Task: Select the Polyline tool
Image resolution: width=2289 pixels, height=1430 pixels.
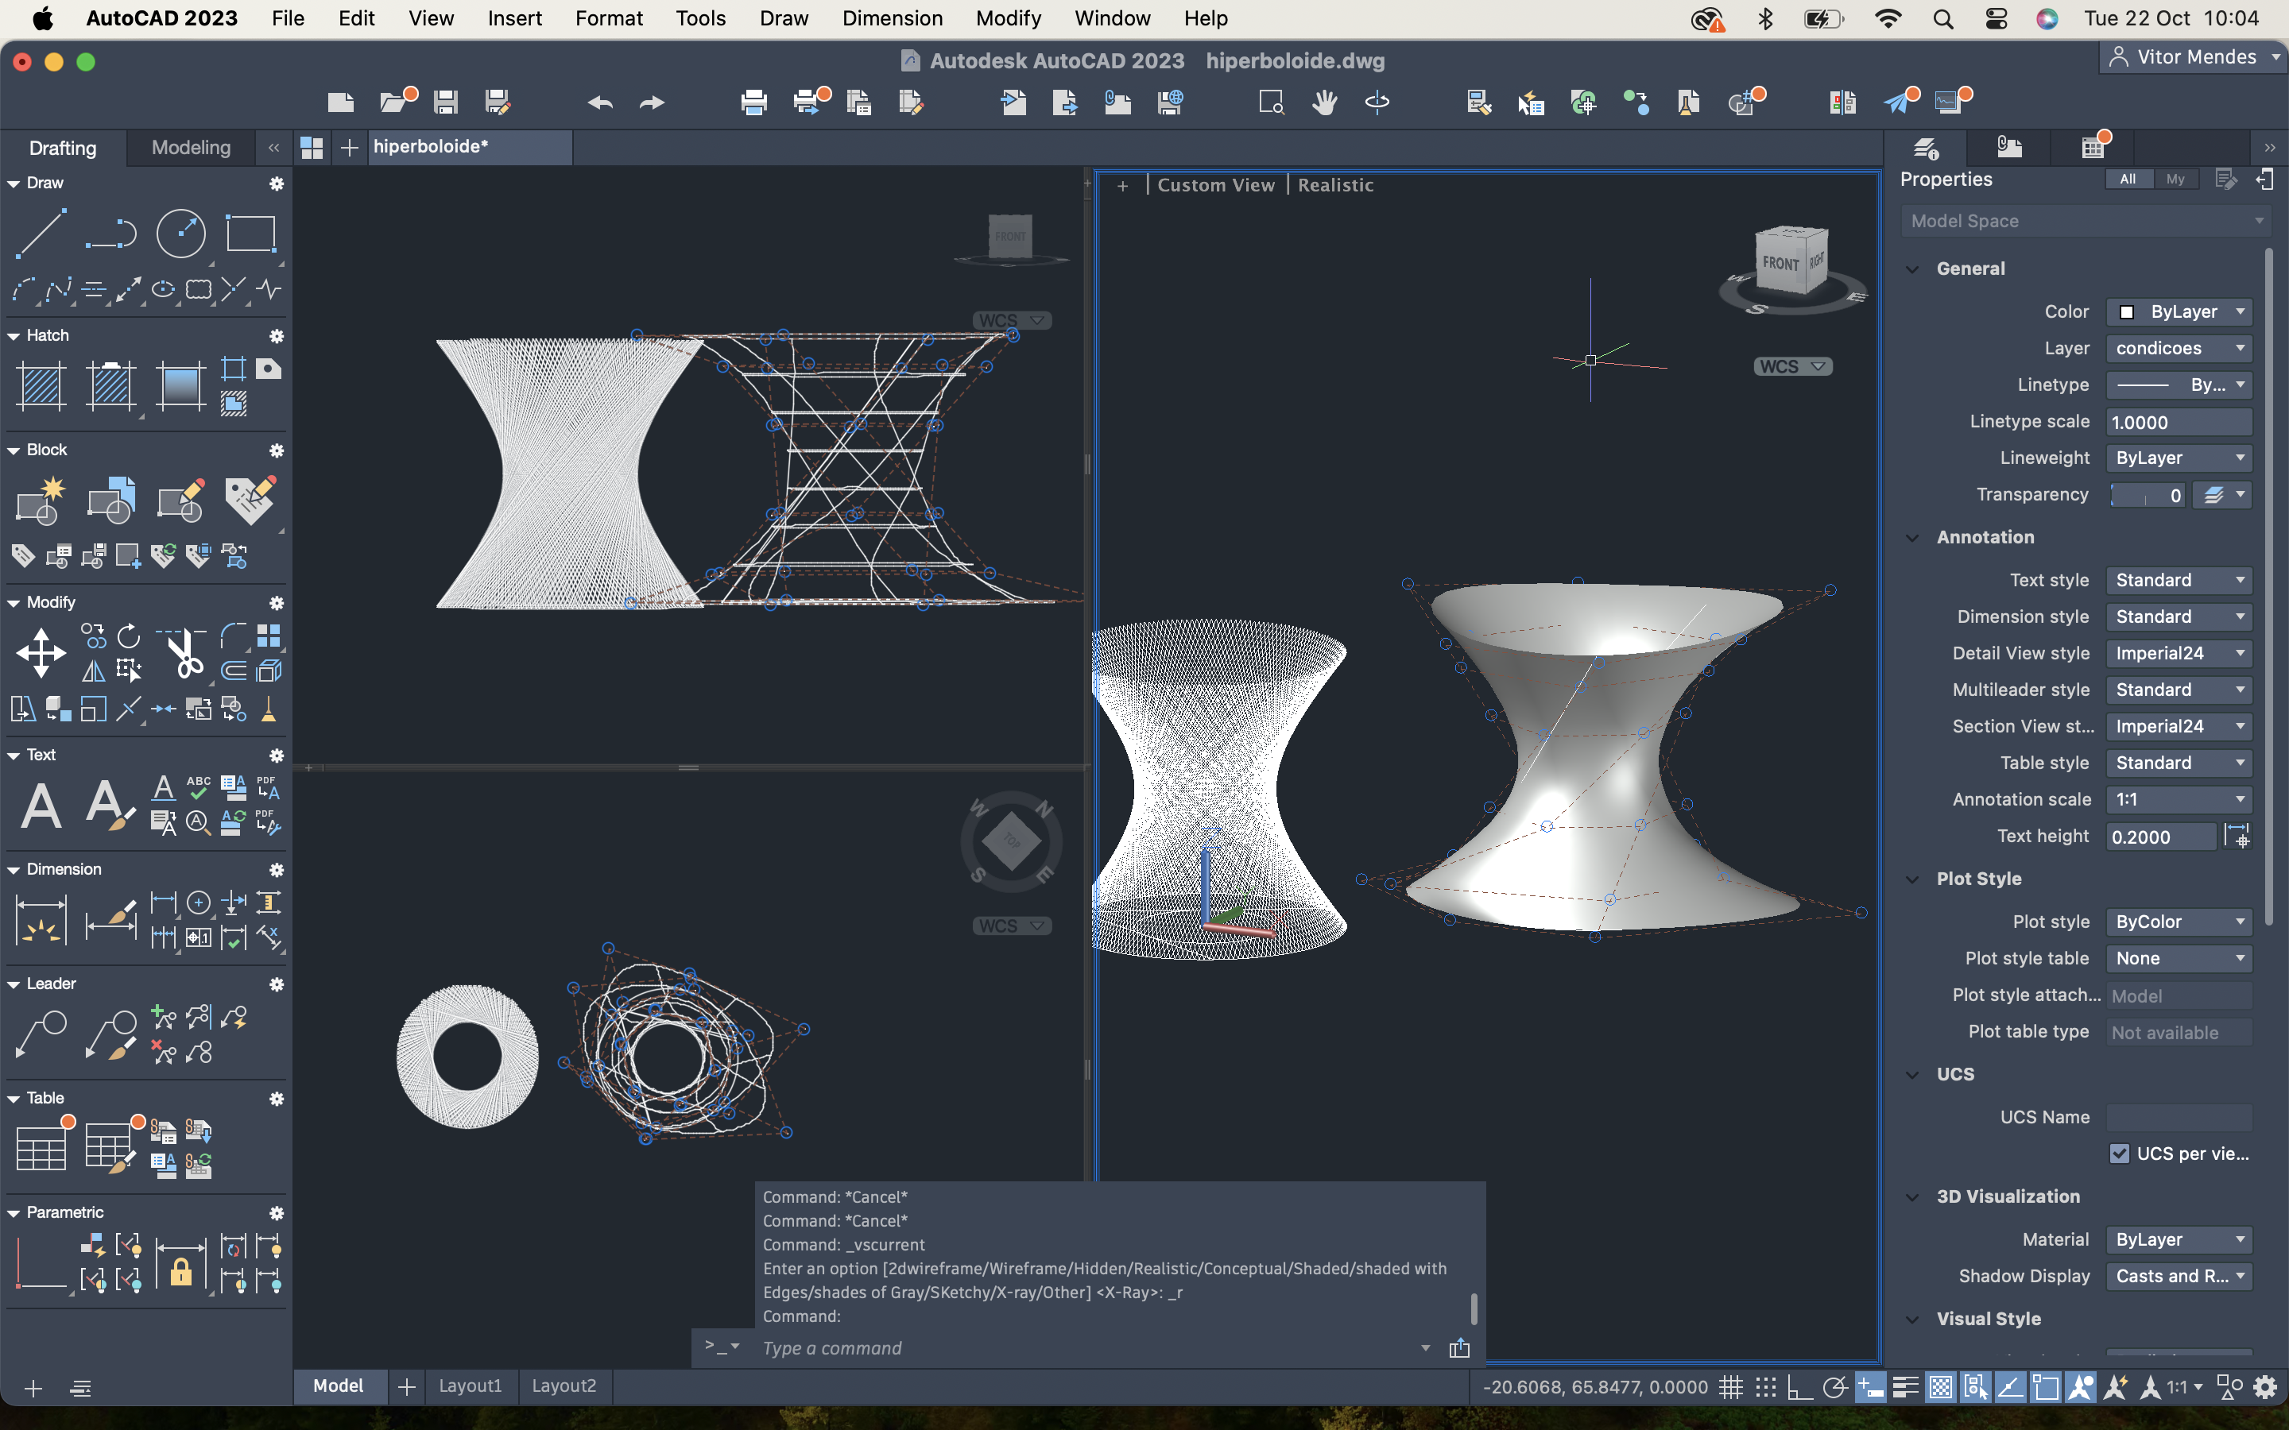Action: click(x=110, y=233)
